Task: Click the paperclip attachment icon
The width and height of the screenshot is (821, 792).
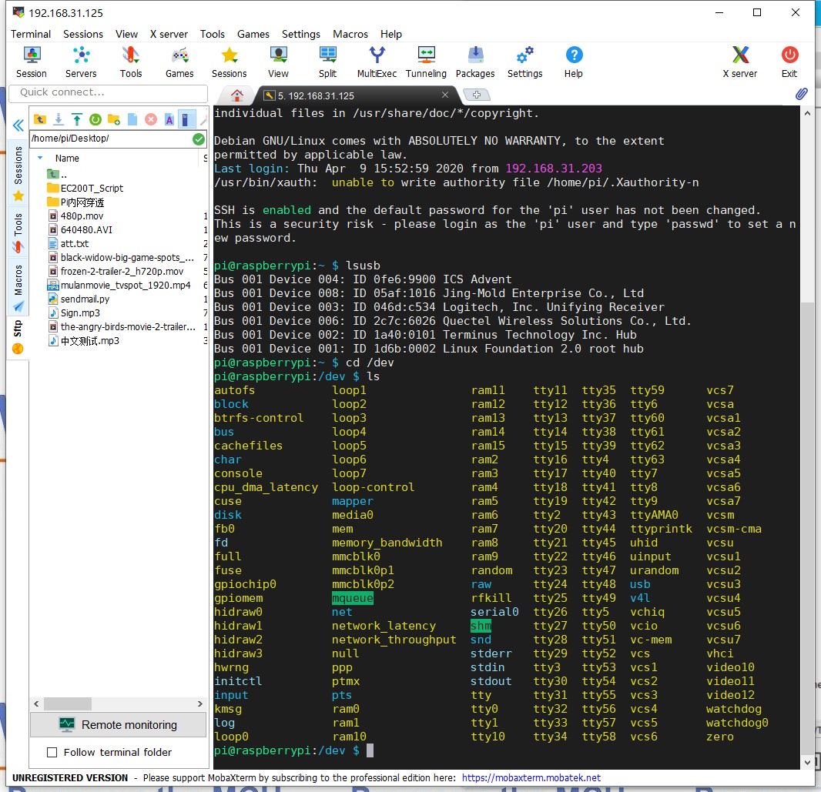Action: (x=801, y=94)
